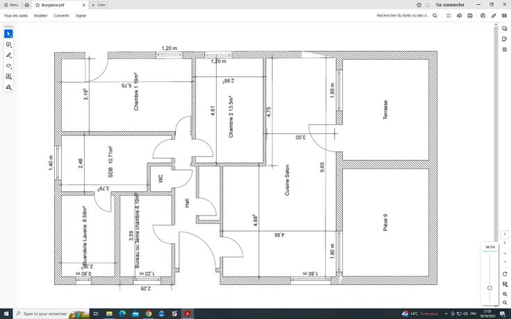The image size is (511, 319).
Task: Open the bookmarks panel in right sidebar
Action: (505, 39)
